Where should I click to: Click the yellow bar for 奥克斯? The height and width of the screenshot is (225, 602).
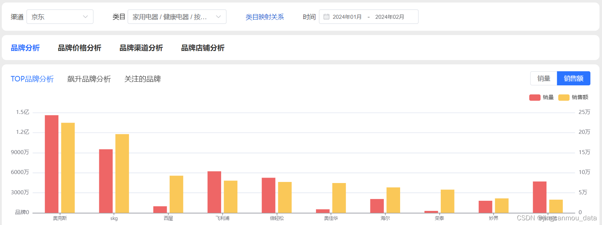click(x=68, y=168)
